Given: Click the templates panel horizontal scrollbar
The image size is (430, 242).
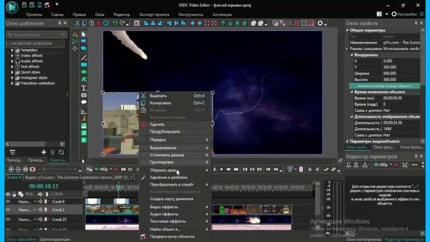Looking at the screenshot, I should pos(35,144).
